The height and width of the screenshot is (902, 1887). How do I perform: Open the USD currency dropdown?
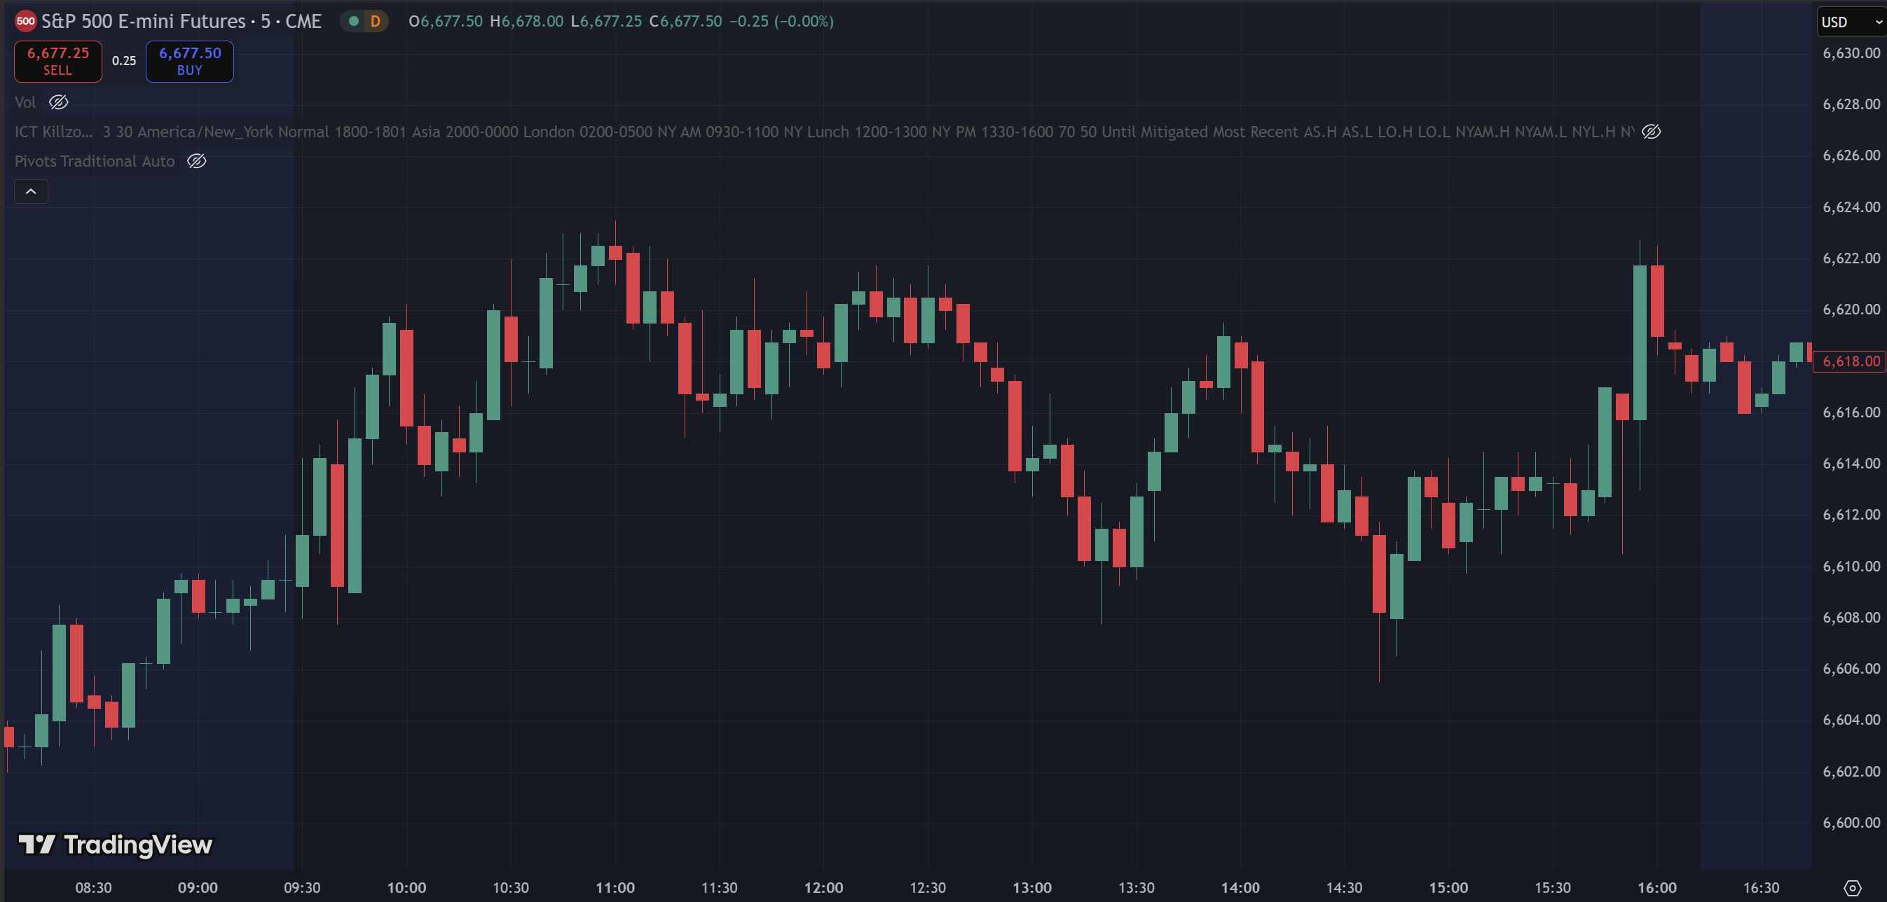pyautogui.click(x=1851, y=22)
